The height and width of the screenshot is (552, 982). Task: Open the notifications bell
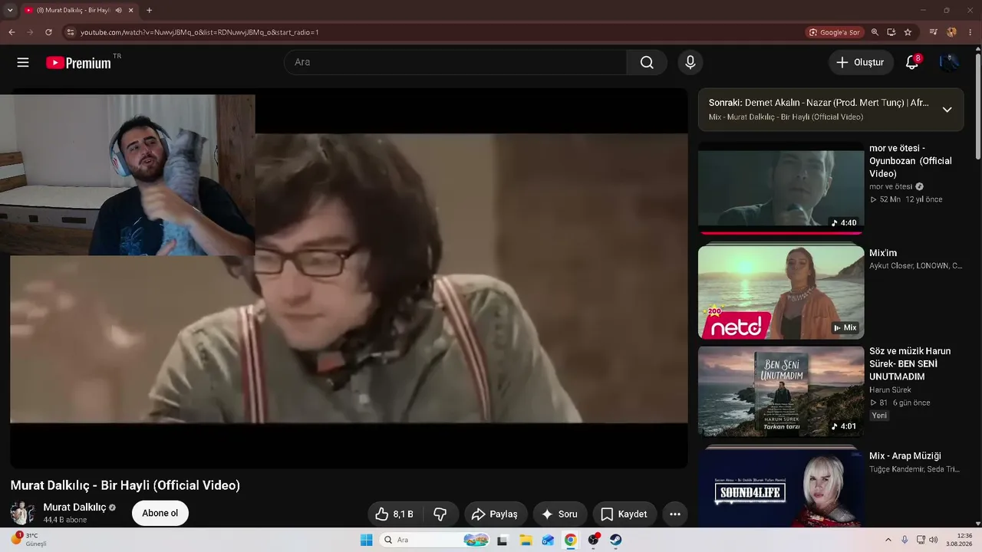pyautogui.click(x=912, y=63)
